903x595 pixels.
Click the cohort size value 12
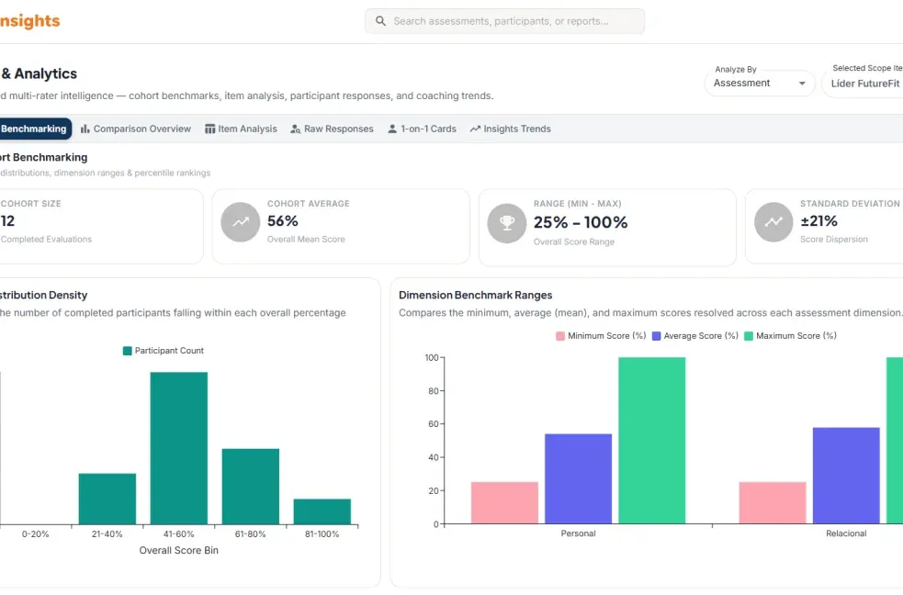tap(7, 221)
